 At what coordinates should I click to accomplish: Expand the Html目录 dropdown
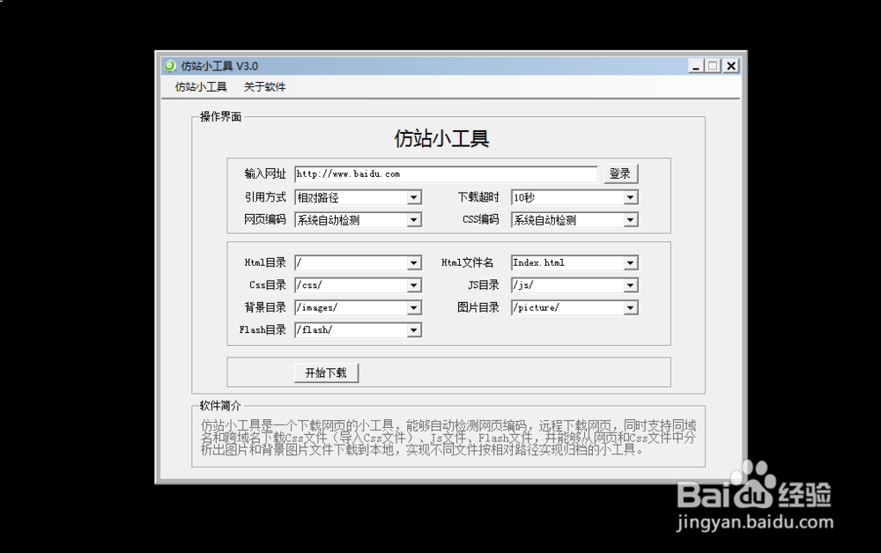(x=414, y=262)
